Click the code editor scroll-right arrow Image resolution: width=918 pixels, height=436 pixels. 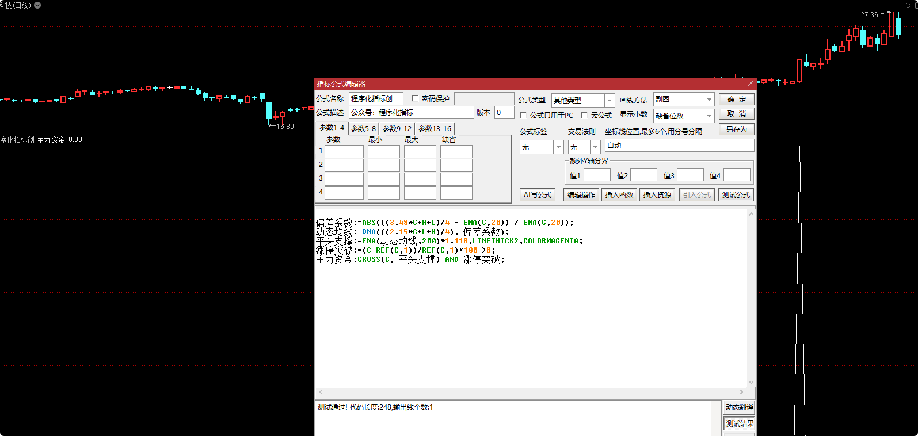point(741,392)
